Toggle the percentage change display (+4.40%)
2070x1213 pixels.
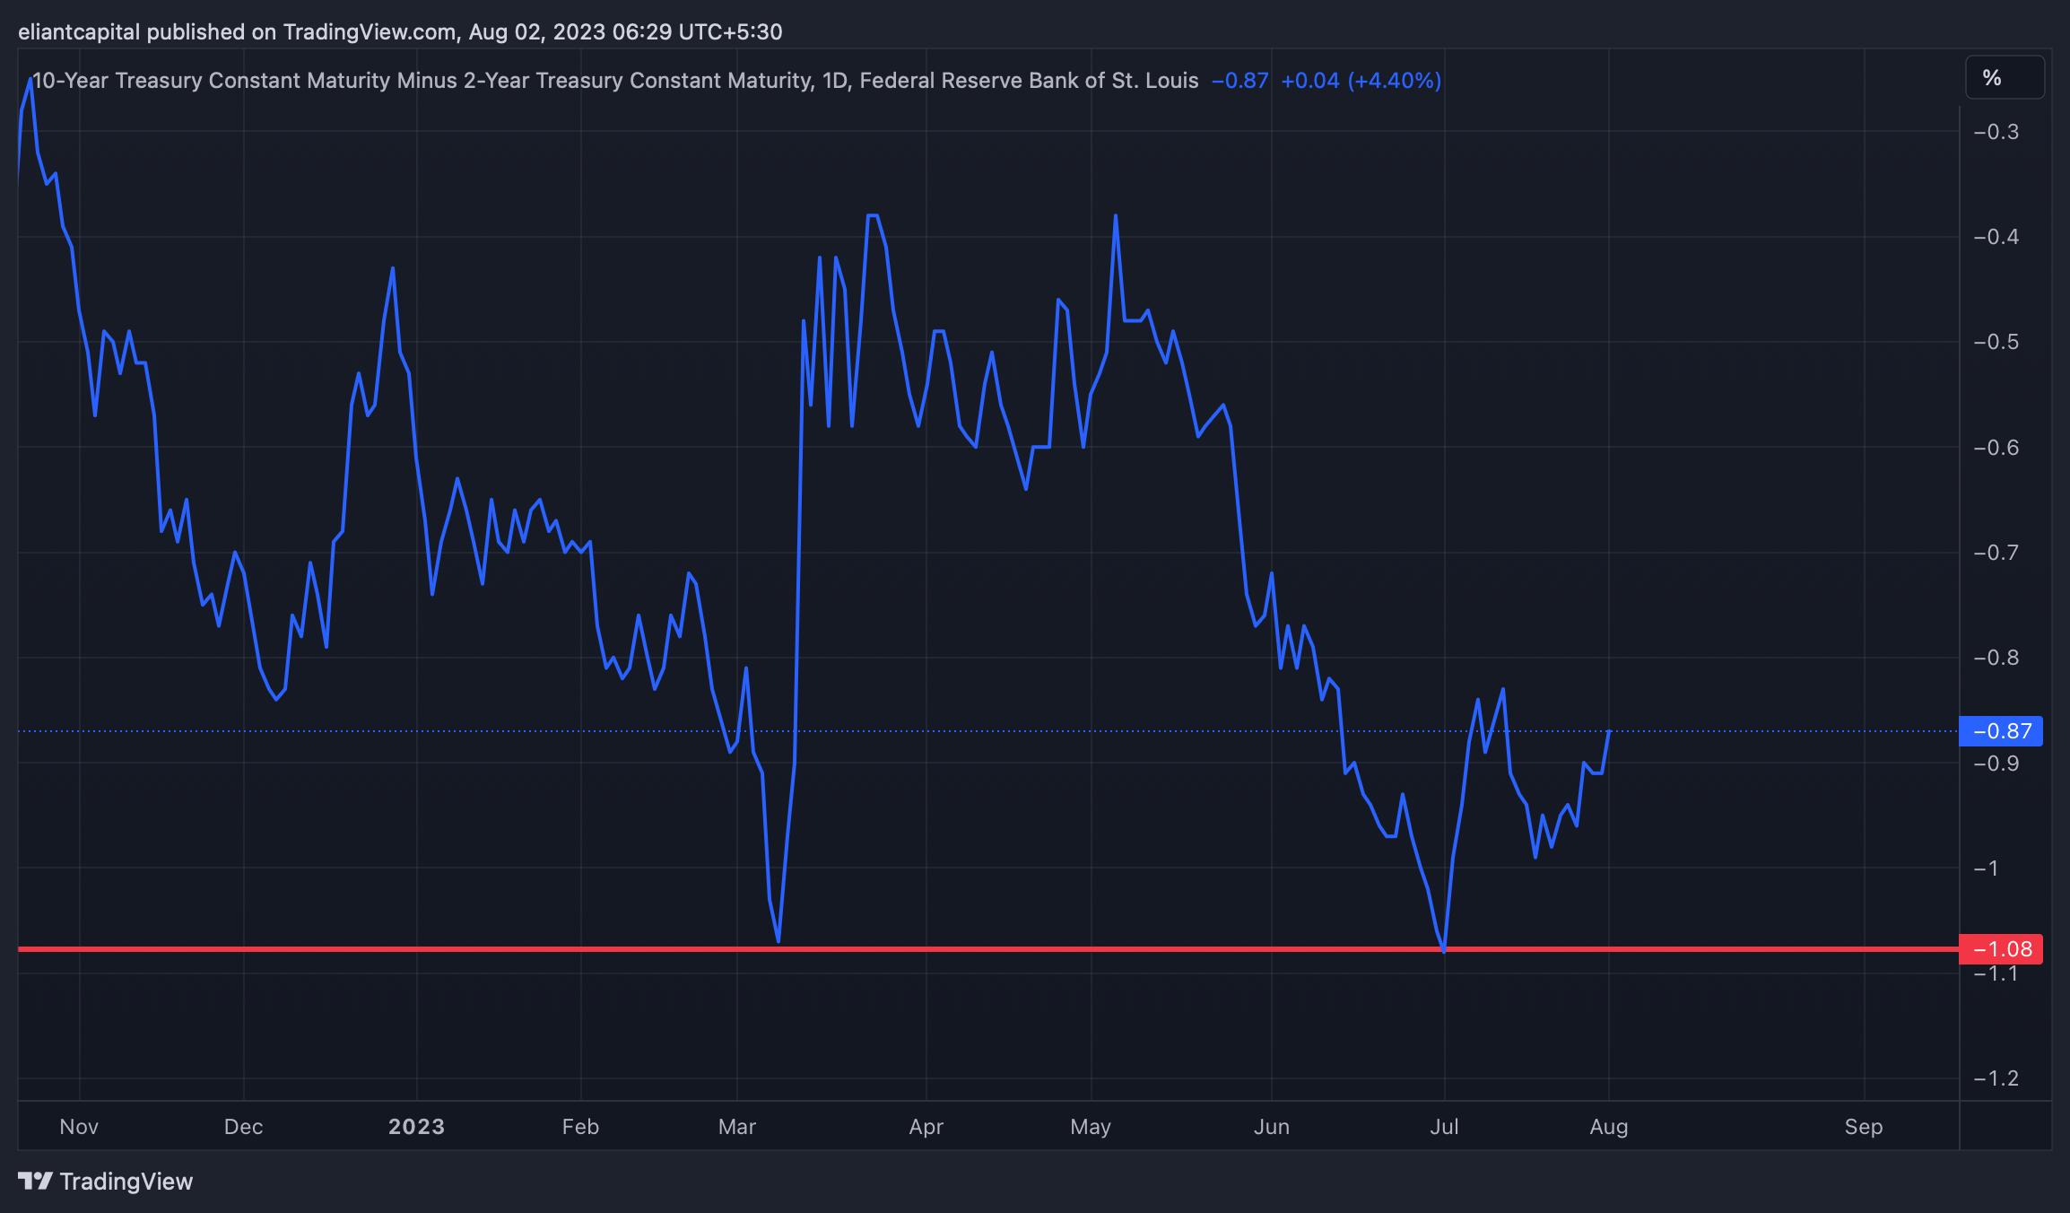1394,80
